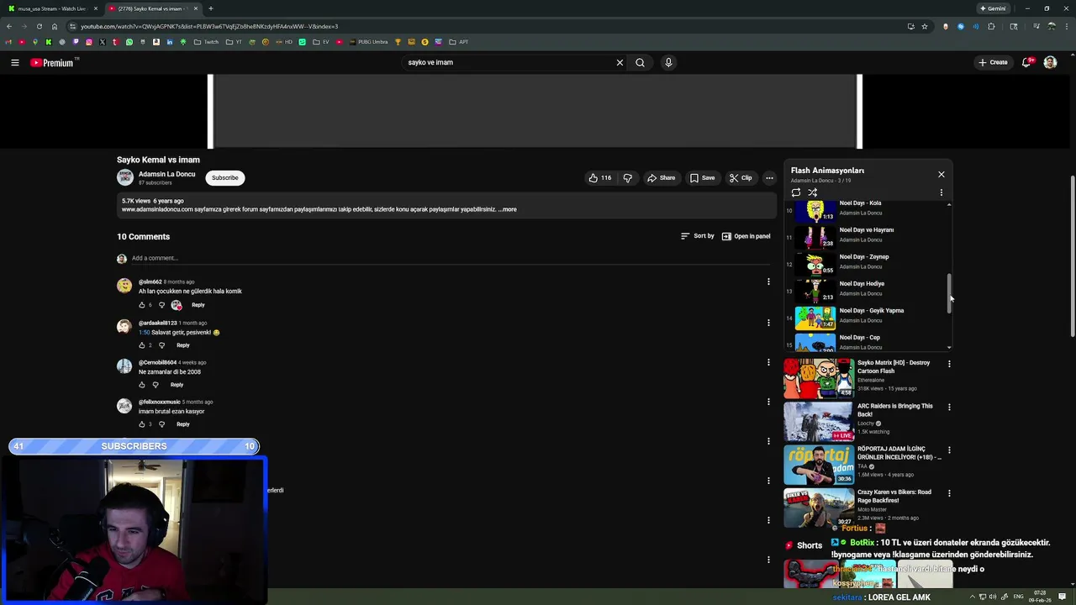
Task: Expand description with ...more
Action: coord(508,209)
